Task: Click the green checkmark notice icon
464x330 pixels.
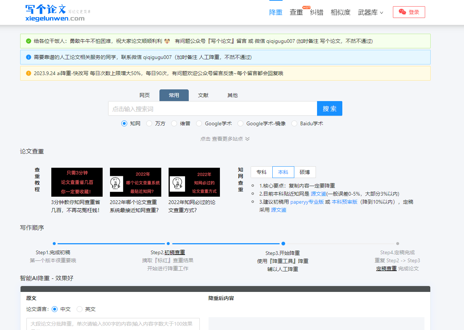Action: [x=29, y=41]
